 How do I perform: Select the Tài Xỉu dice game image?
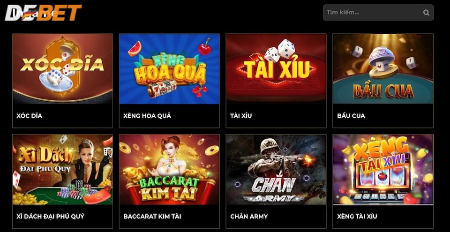(276, 69)
